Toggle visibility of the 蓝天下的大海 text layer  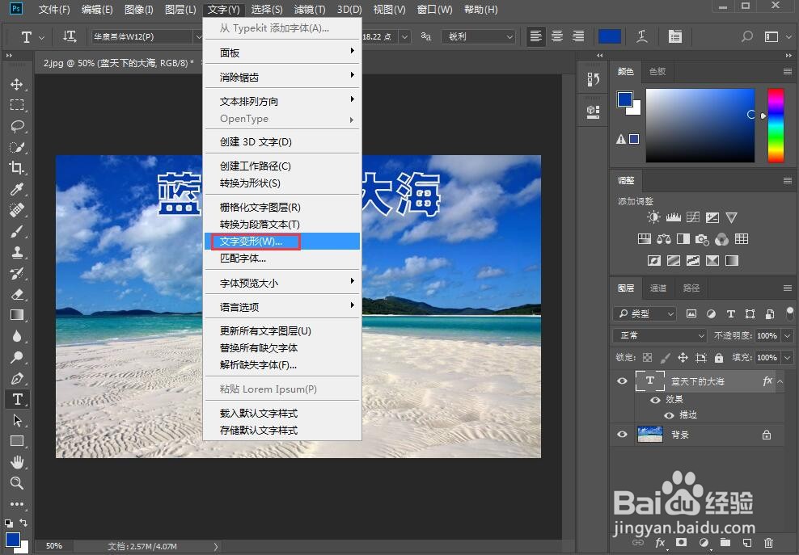coord(622,381)
